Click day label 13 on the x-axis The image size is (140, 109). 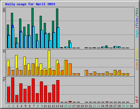57,106
